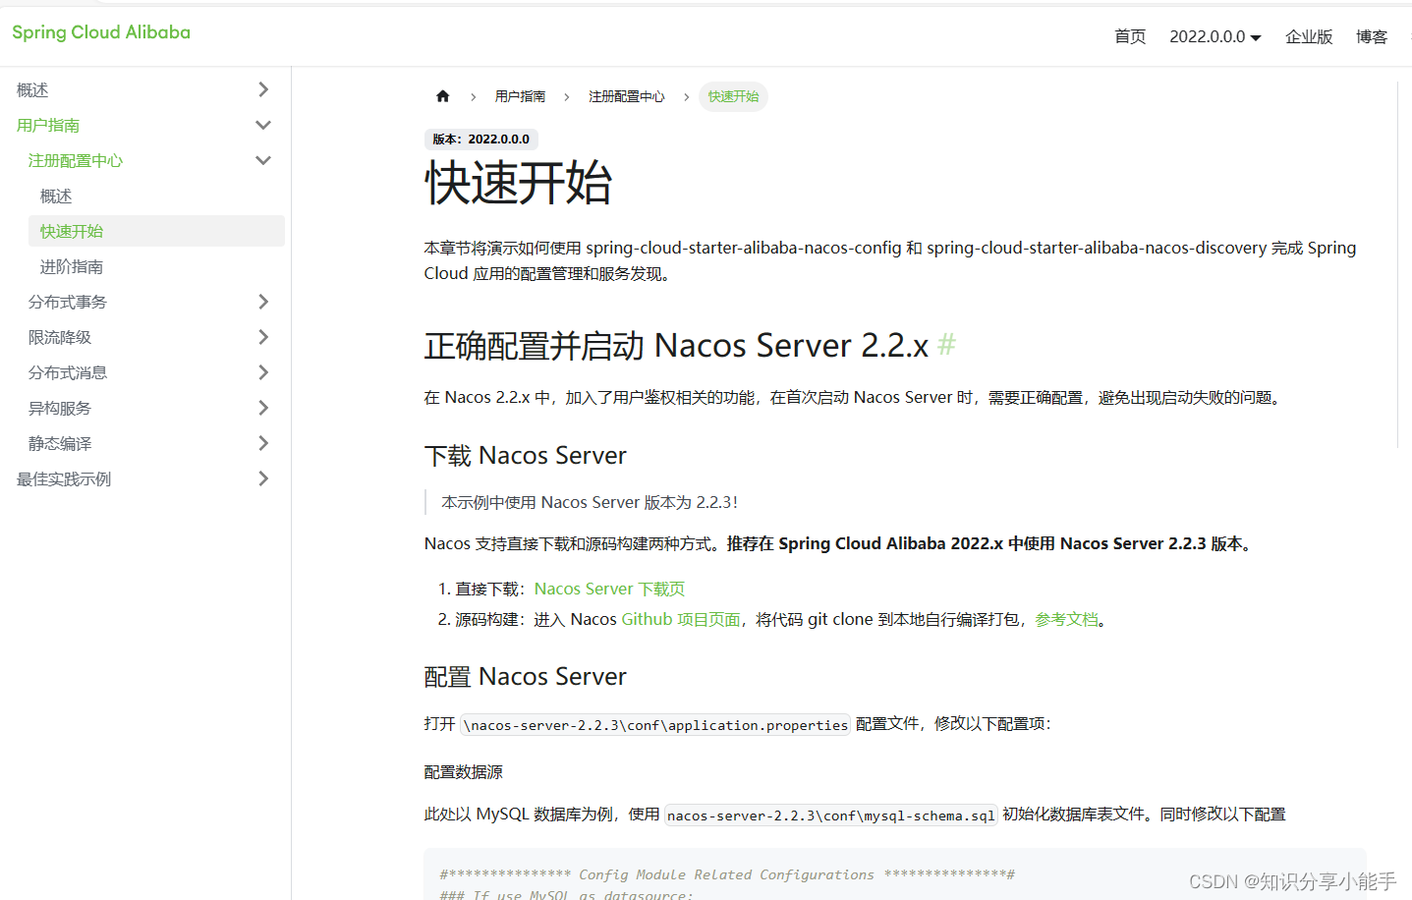
Task: Expand the 异构服务 chevron
Action: (x=262, y=408)
